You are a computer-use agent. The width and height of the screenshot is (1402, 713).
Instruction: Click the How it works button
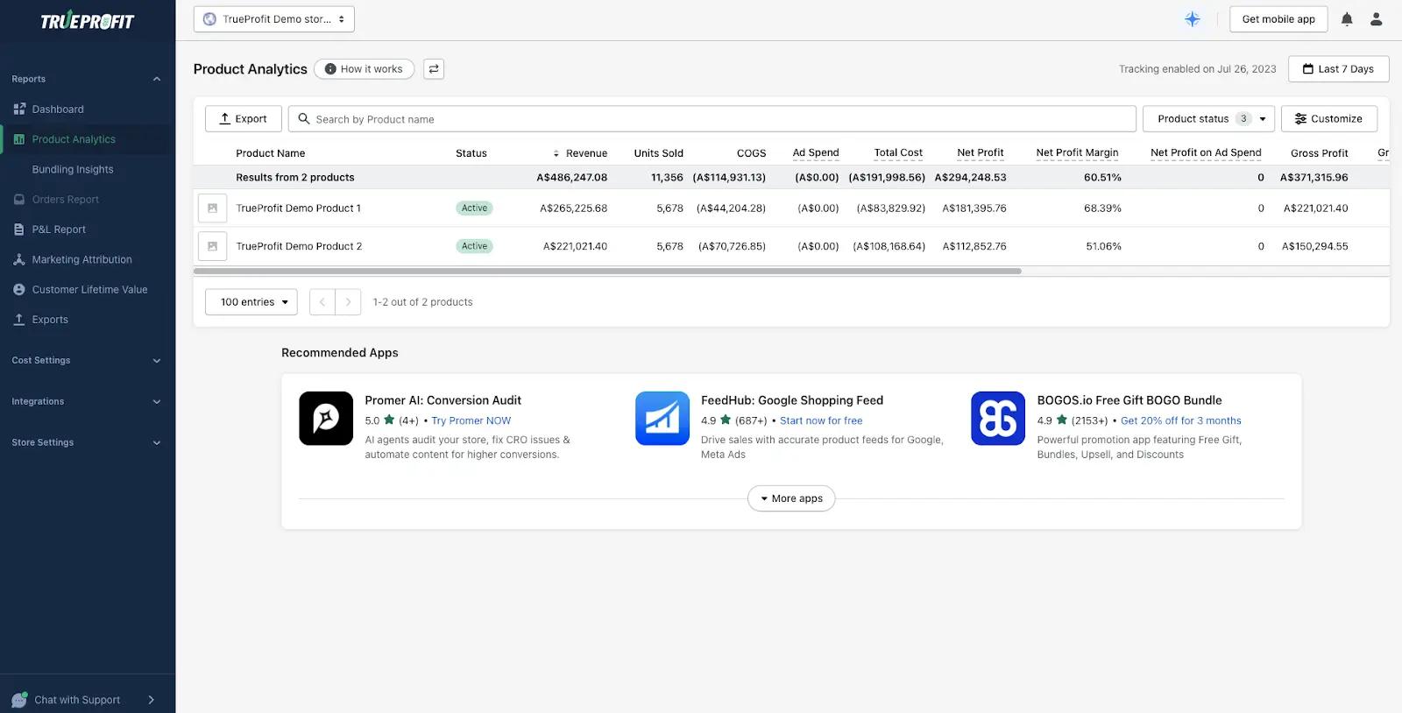pos(365,69)
